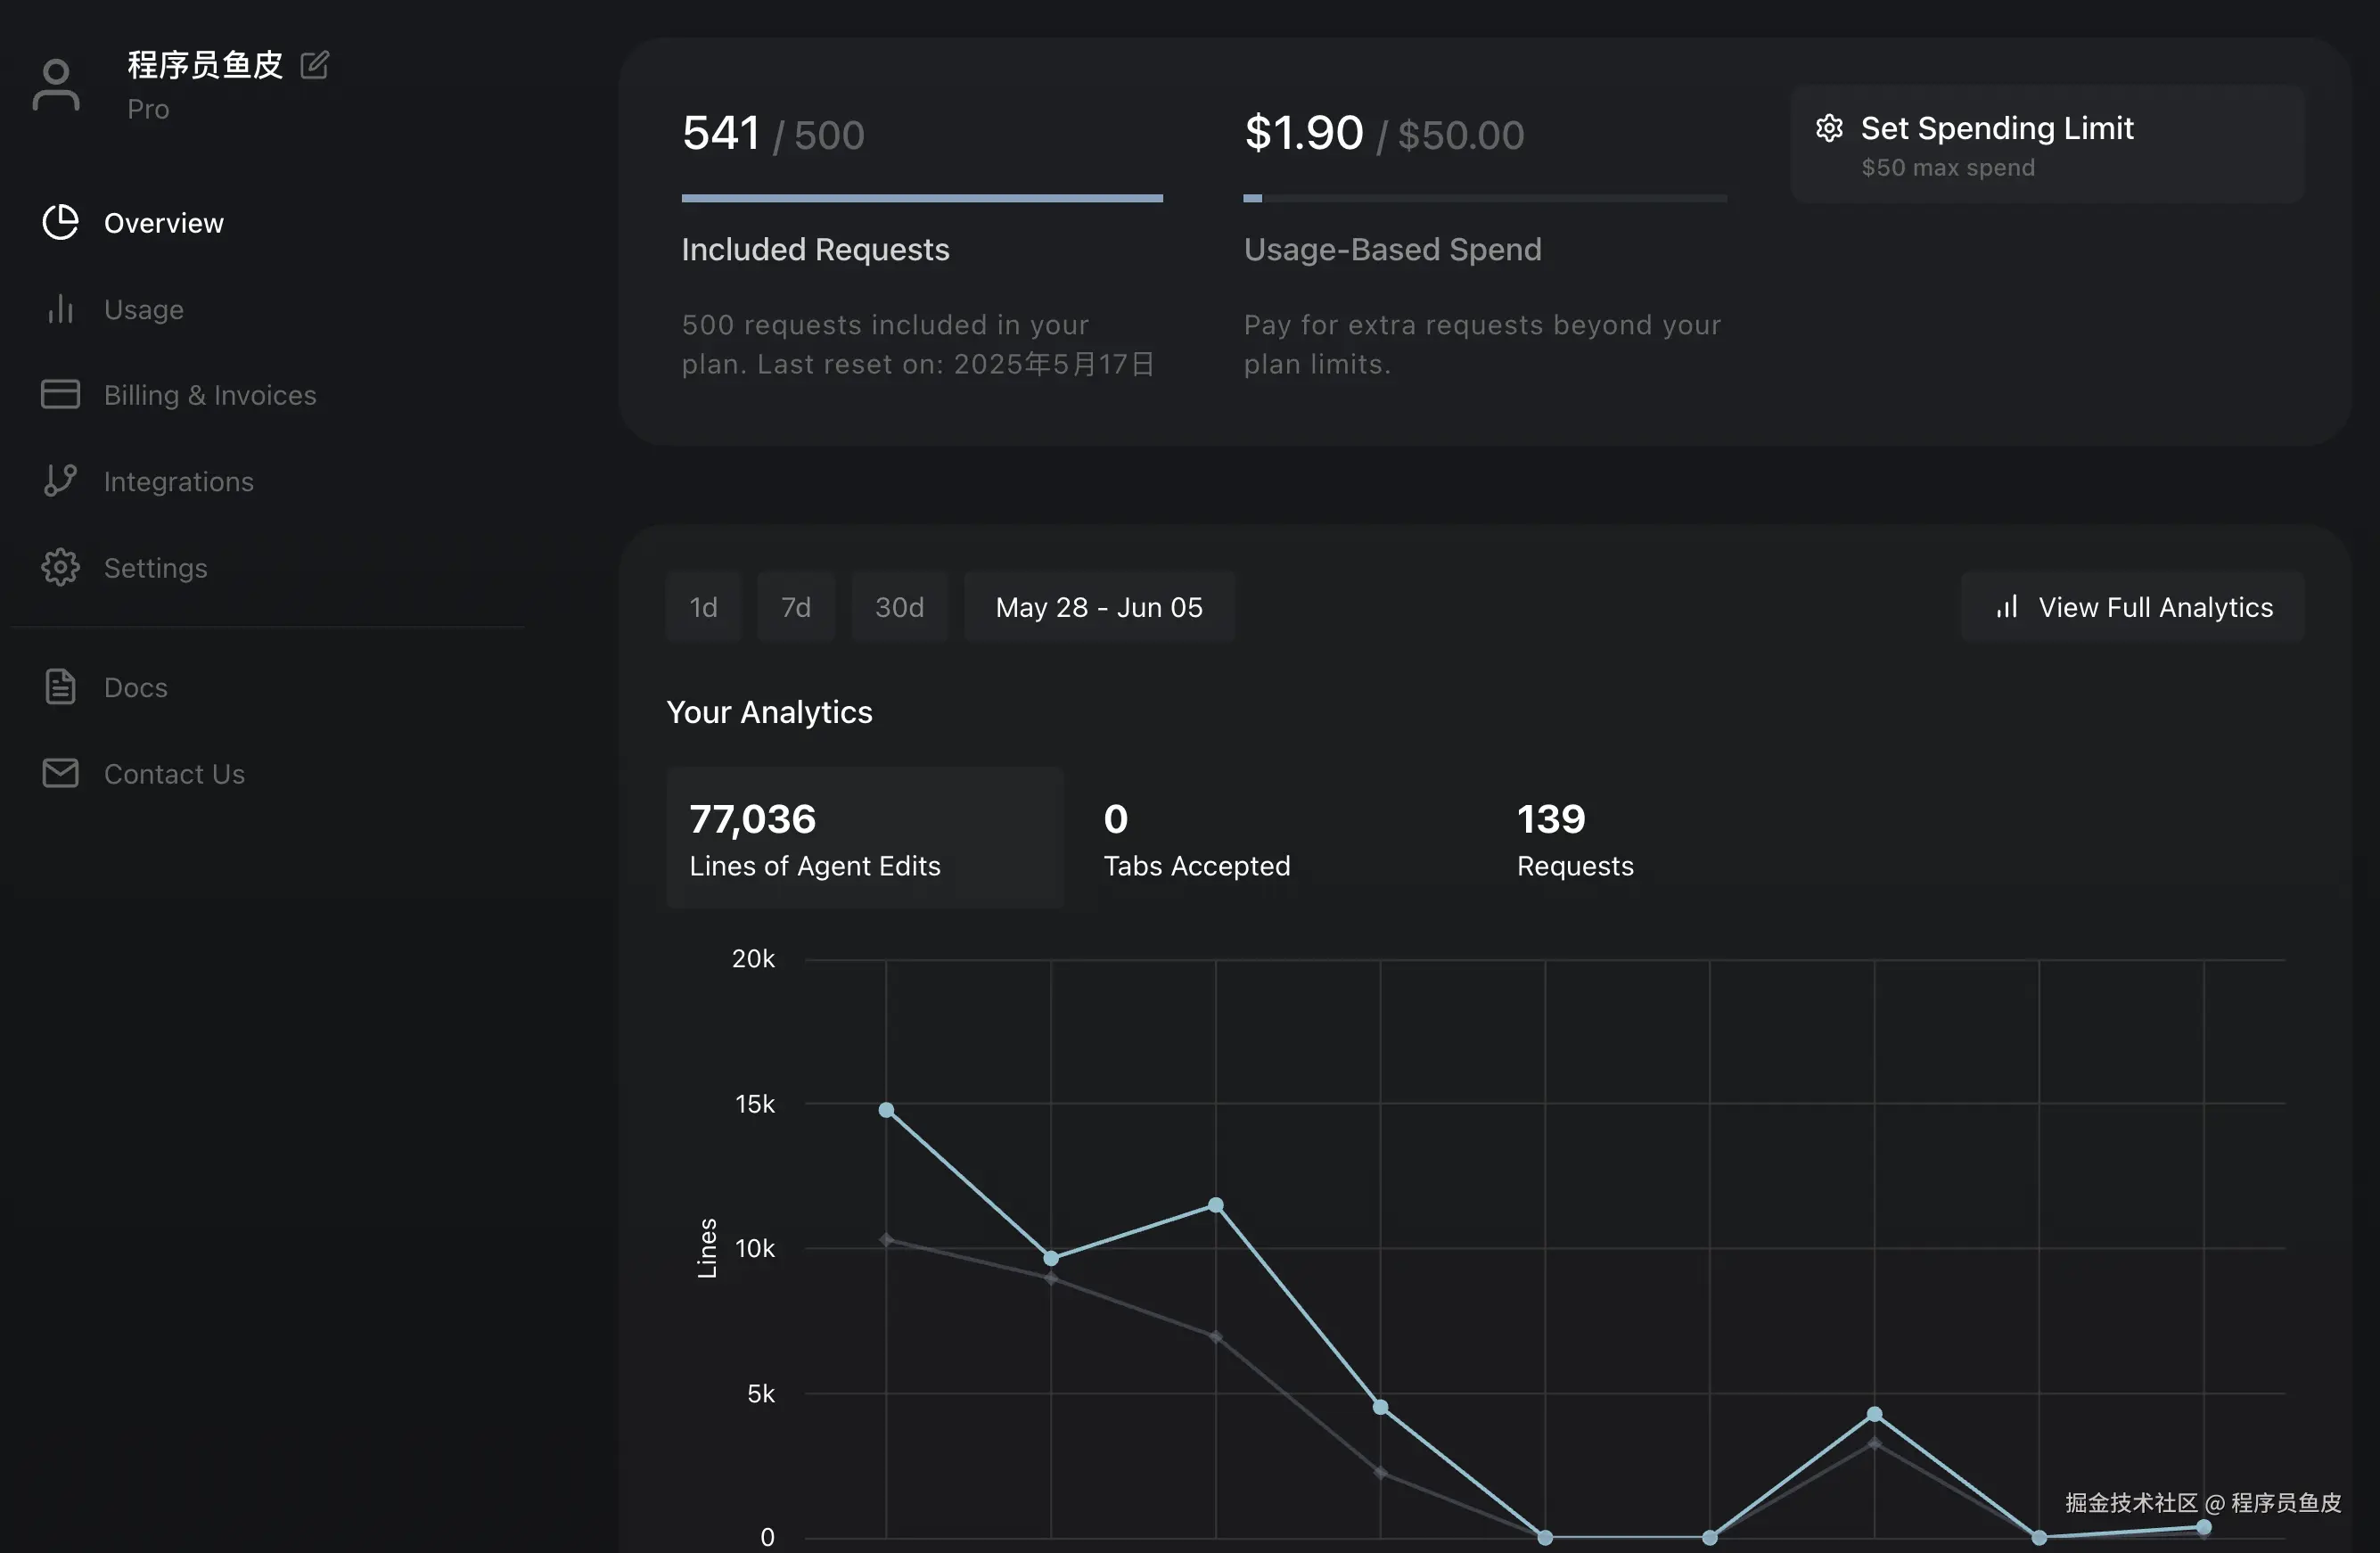Switch to Requests metric tab
The width and height of the screenshot is (2380, 1553).
point(1574,838)
